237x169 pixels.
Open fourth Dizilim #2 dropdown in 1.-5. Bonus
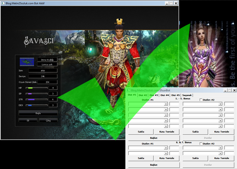[220, 120]
